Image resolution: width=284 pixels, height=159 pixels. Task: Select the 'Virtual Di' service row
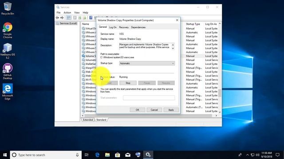(x=89, y=28)
